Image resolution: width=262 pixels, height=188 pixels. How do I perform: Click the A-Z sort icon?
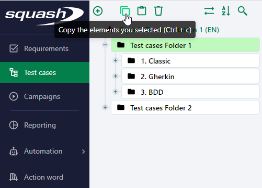[x=226, y=11]
